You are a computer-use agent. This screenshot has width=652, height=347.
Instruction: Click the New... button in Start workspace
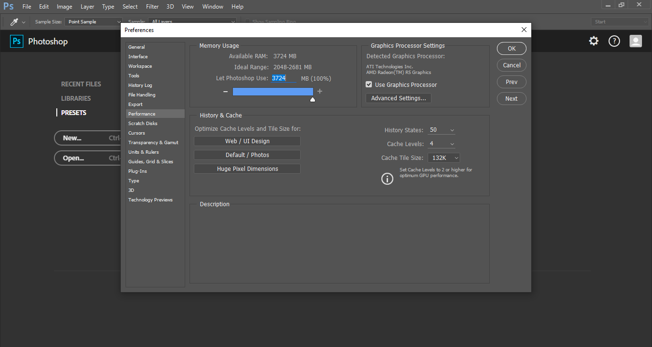click(x=87, y=138)
